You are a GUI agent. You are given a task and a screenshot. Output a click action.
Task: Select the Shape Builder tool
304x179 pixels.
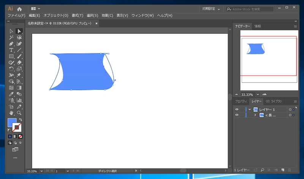11,82
